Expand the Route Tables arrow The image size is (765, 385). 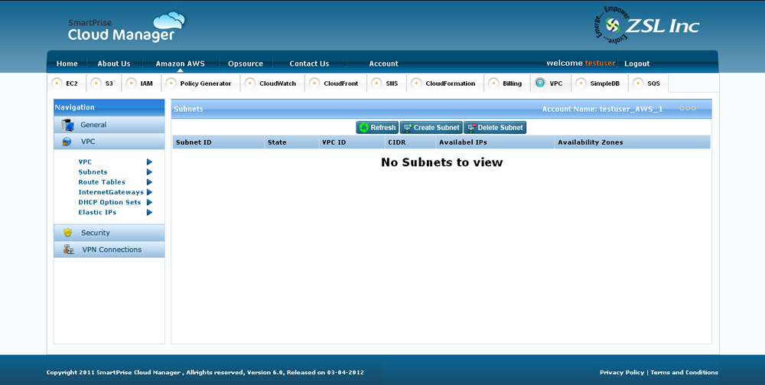(149, 182)
